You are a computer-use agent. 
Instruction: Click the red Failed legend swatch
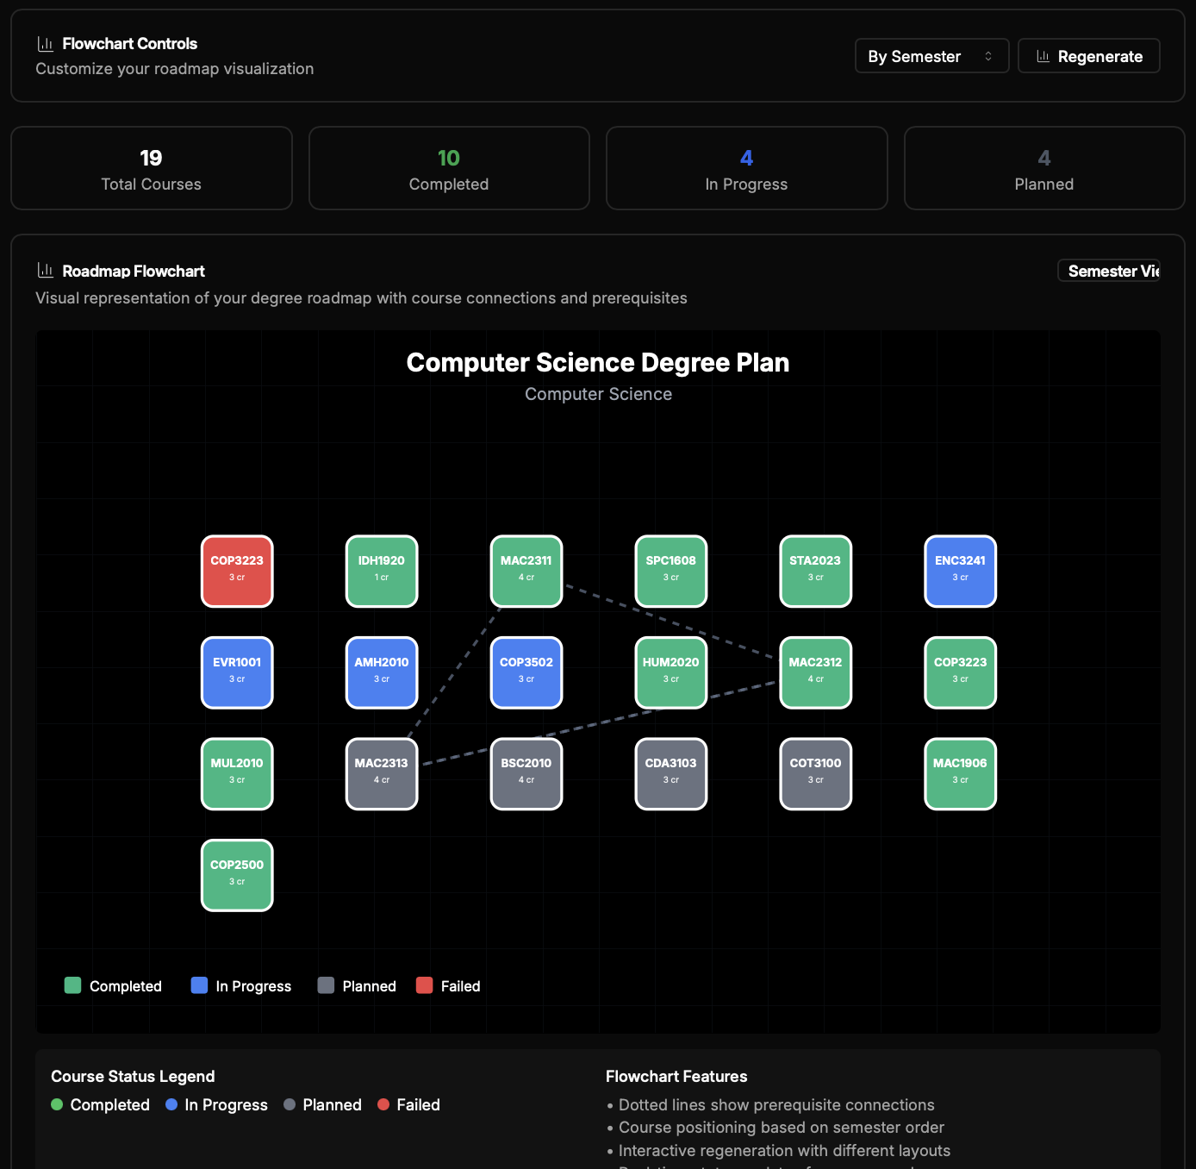[424, 985]
